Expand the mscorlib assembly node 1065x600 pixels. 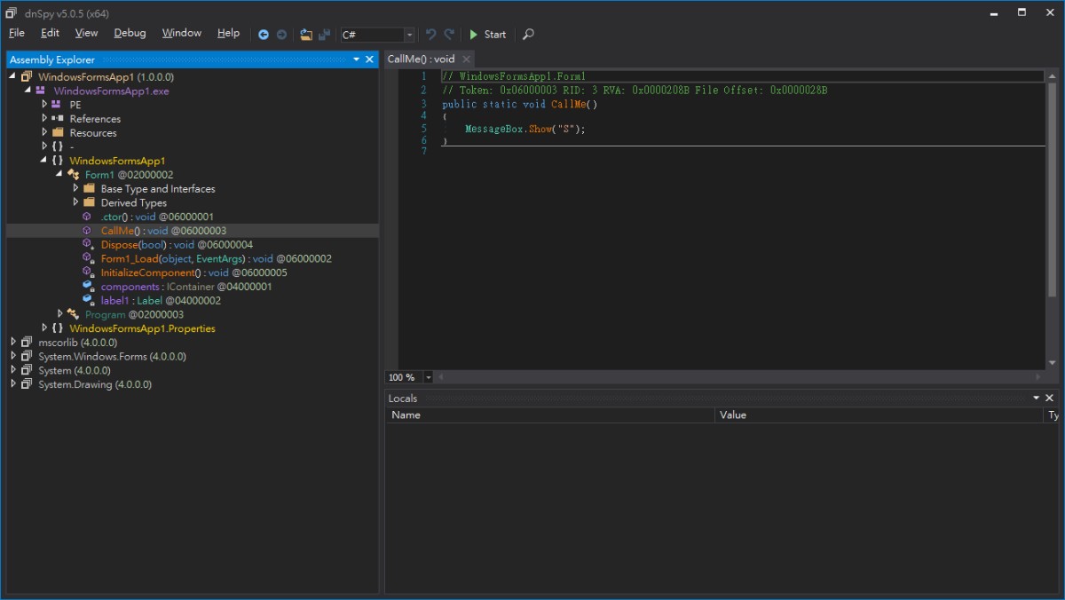pyautogui.click(x=13, y=342)
